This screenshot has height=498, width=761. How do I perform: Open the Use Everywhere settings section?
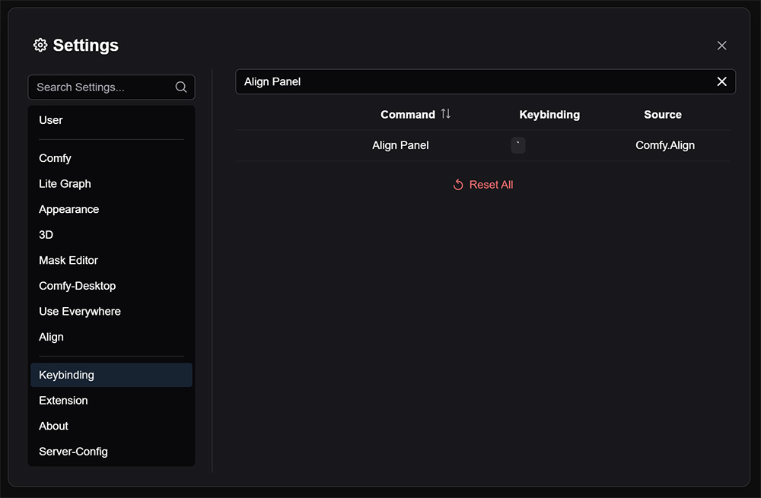[80, 311]
